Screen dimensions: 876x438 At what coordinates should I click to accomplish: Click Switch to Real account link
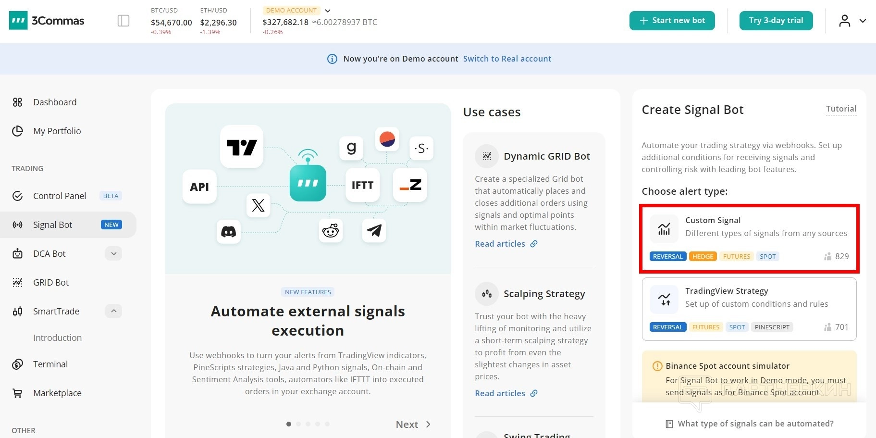tap(507, 59)
